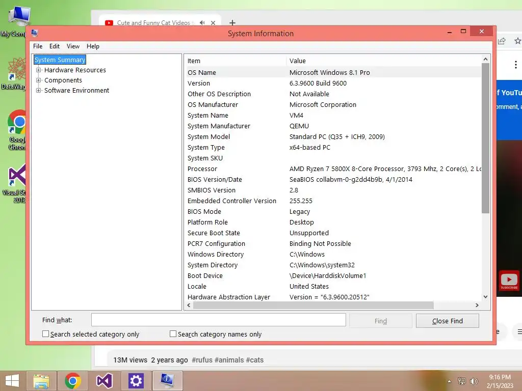Bookmark the page with star icon
This screenshot has height=391, width=522.
(x=518, y=41)
